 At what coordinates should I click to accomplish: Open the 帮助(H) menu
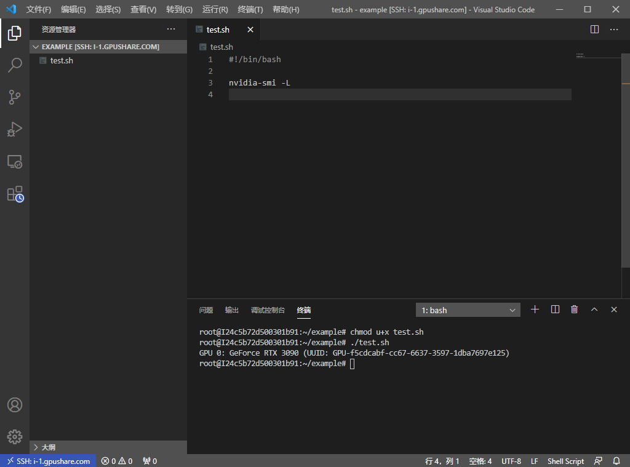[x=285, y=9]
